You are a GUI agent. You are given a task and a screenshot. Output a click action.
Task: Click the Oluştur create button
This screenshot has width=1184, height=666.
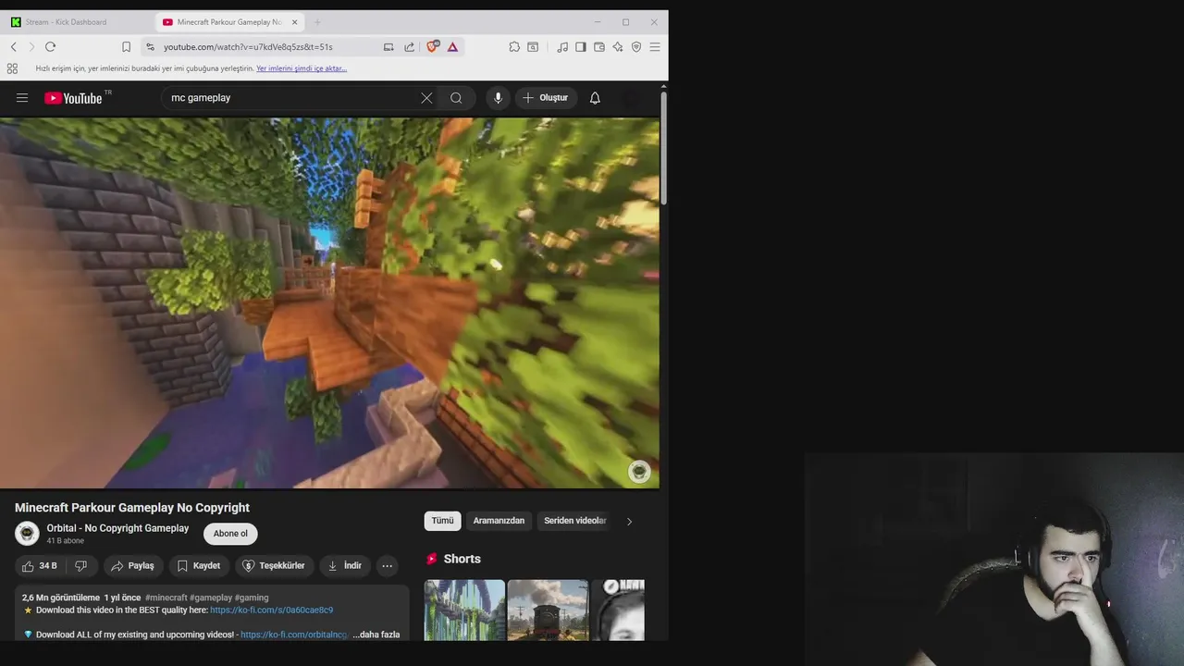pos(546,98)
